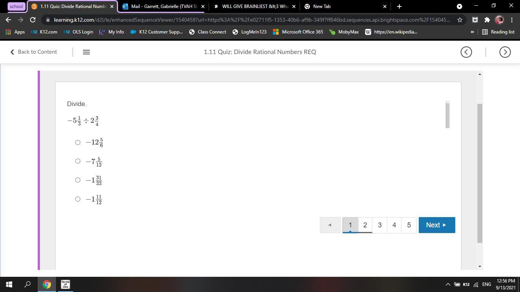Close the WILL GIVE BRAINLIEST tab
This screenshot has width=520, height=292.
294,6
